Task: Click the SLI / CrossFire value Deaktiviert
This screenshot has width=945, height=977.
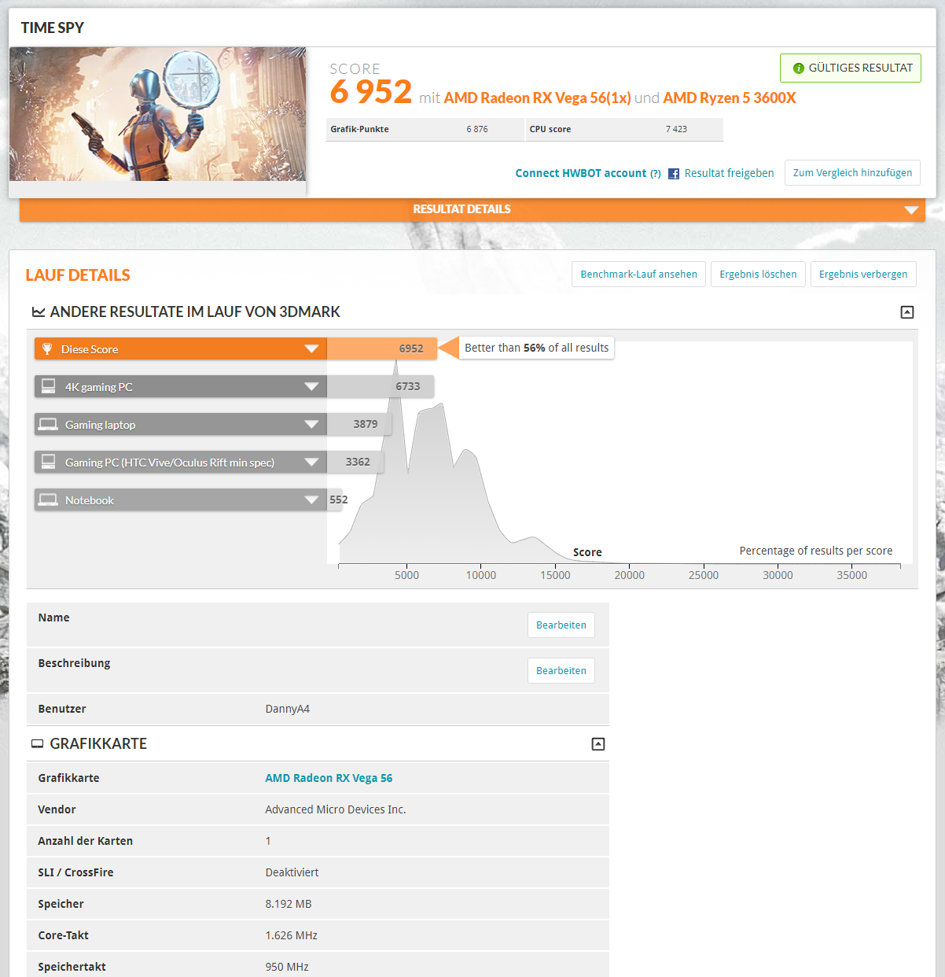Action: (x=292, y=872)
